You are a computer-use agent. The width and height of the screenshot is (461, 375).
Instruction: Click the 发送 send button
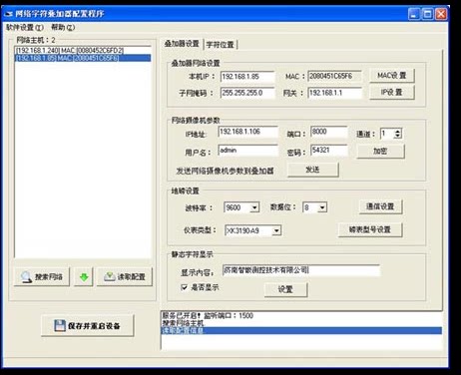312,170
